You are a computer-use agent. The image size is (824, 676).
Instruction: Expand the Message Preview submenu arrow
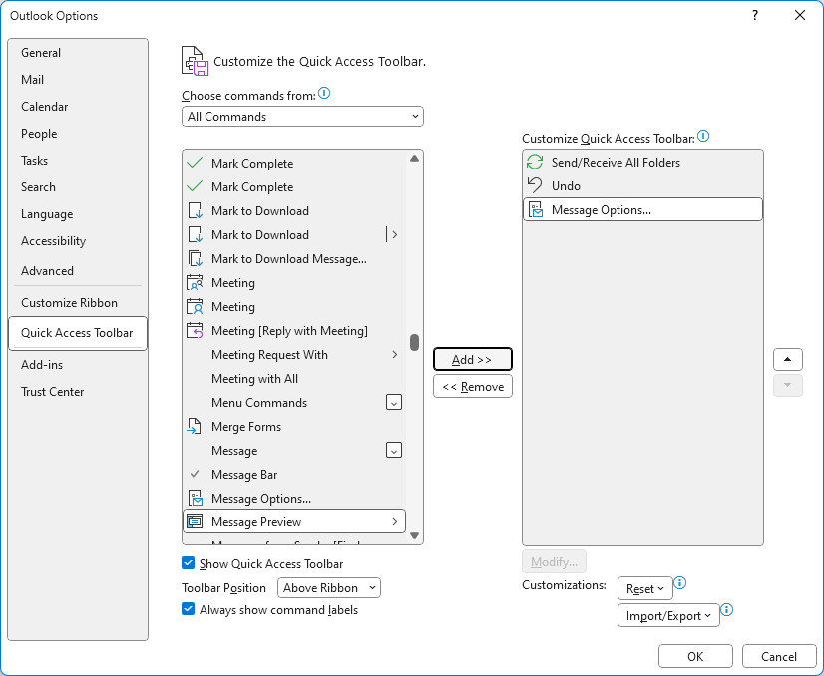tap(395, 522)
